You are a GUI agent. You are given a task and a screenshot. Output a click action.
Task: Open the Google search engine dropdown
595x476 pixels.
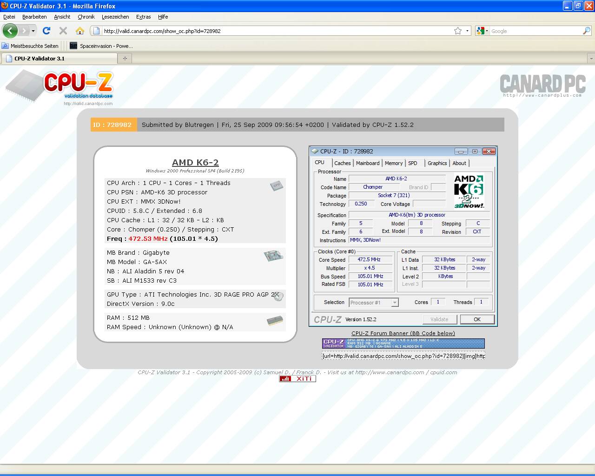[x=483, y=31]
